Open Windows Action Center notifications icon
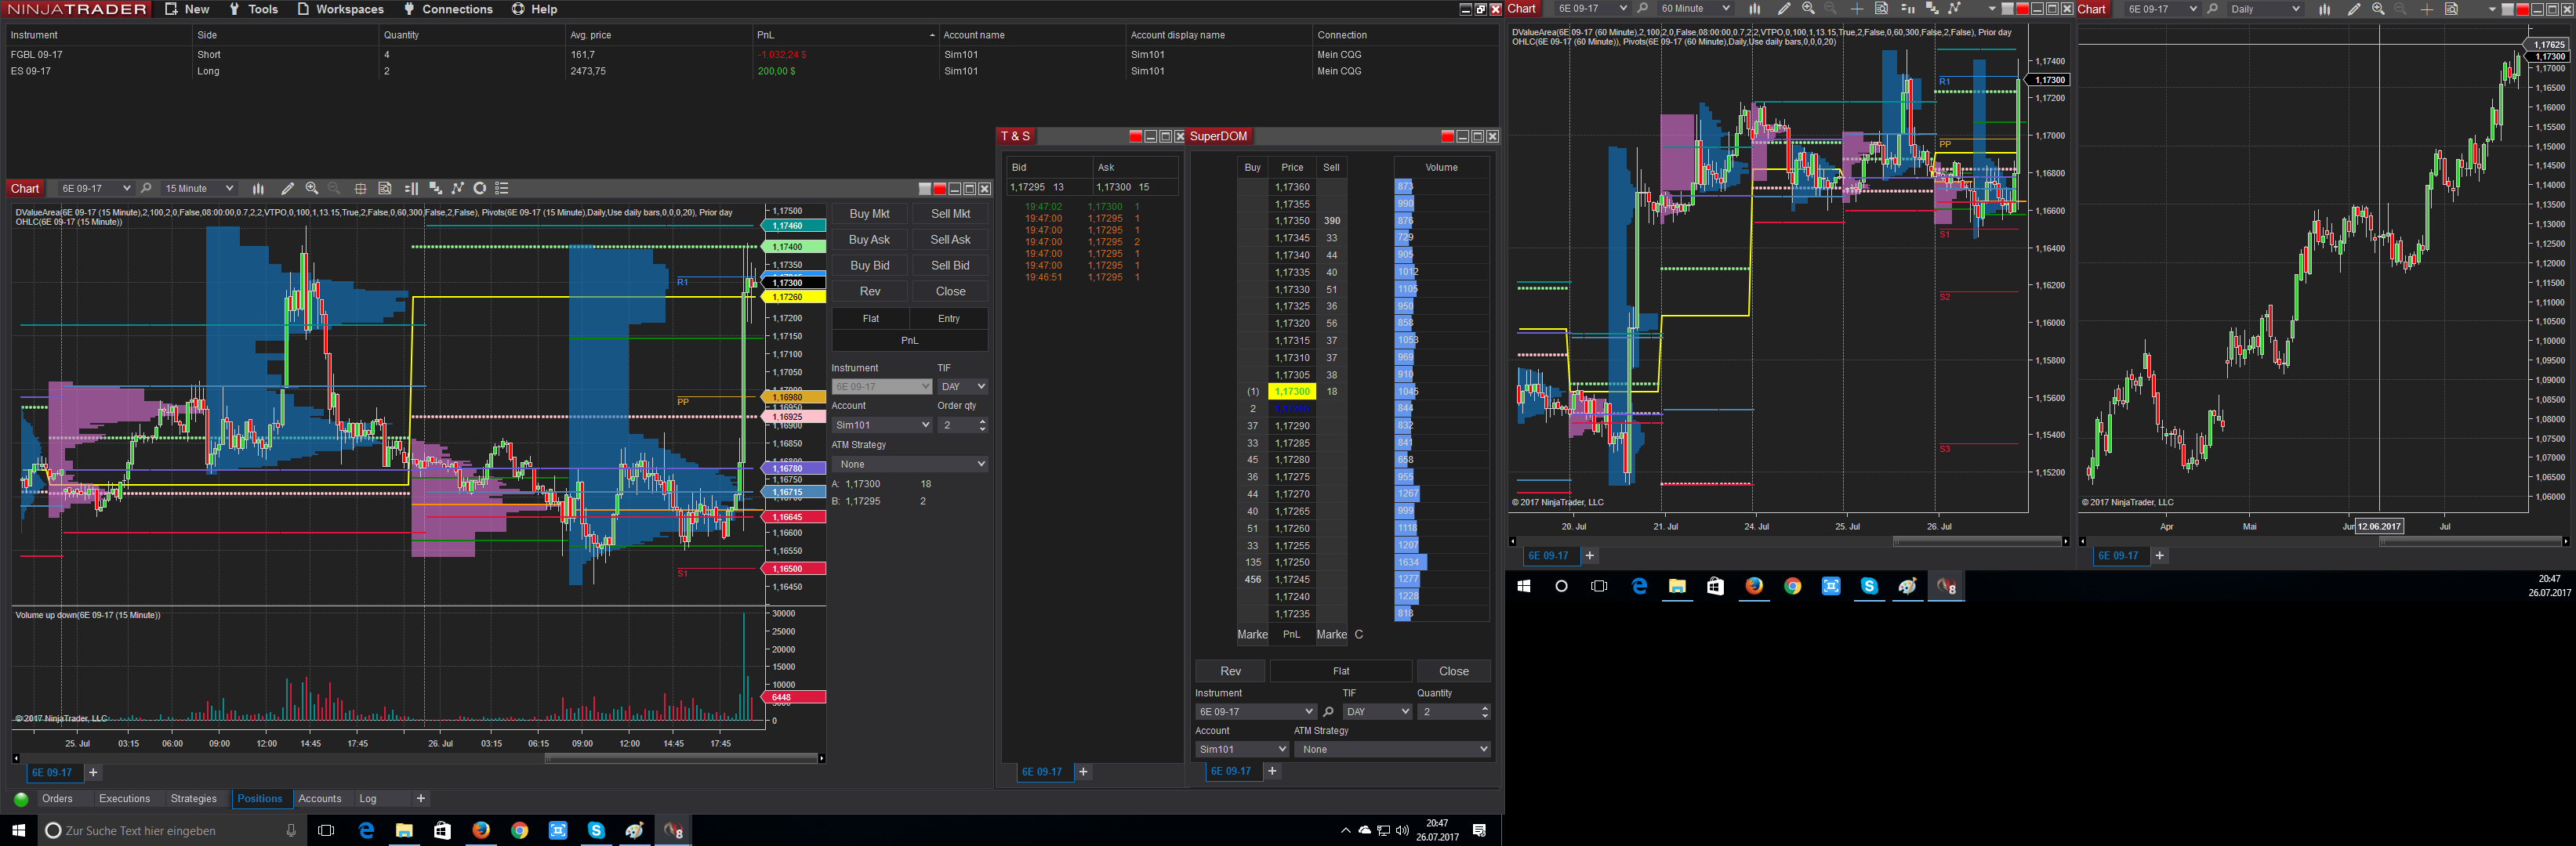 (x=1479, y=830)
